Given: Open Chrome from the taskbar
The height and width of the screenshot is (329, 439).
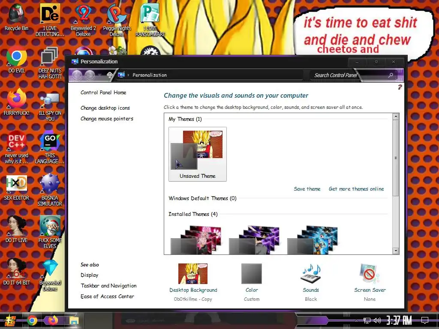Looking at the screenshot, I should click(x=32, y=320).
